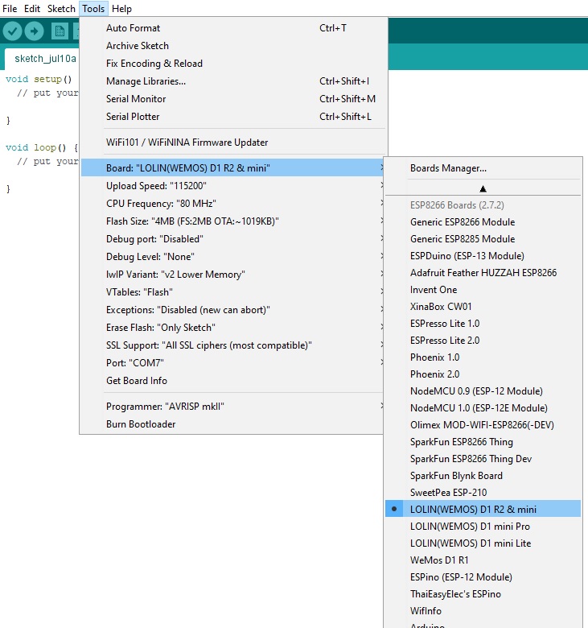
Task: Switch to the sketch_jul10a tab
Action: (45, 59)
